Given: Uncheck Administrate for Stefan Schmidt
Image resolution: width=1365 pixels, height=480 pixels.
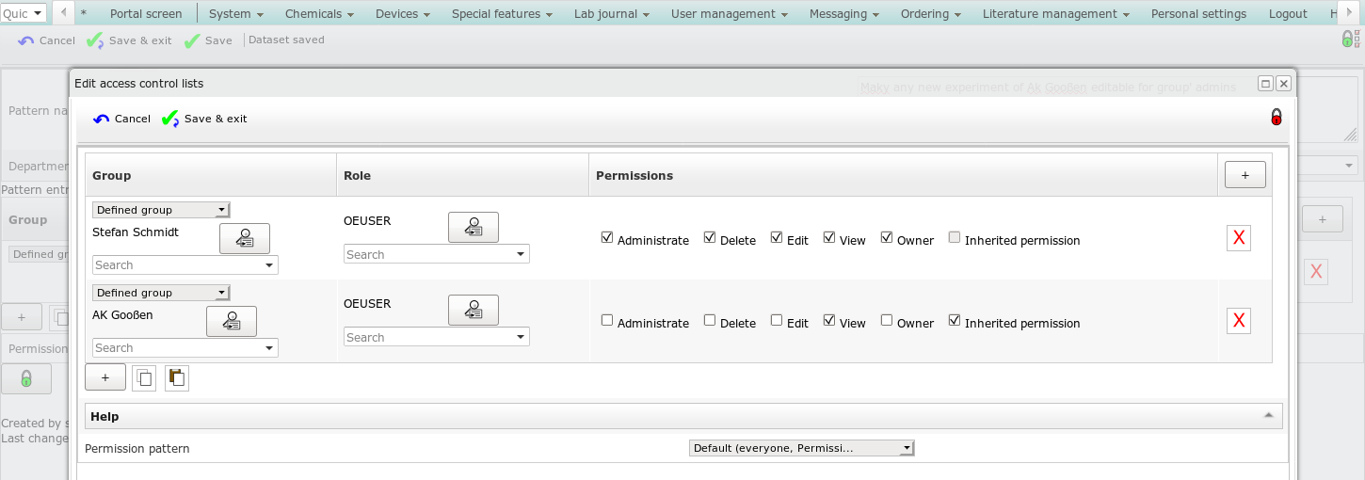Looking at the screenshot, I should 607,238.
